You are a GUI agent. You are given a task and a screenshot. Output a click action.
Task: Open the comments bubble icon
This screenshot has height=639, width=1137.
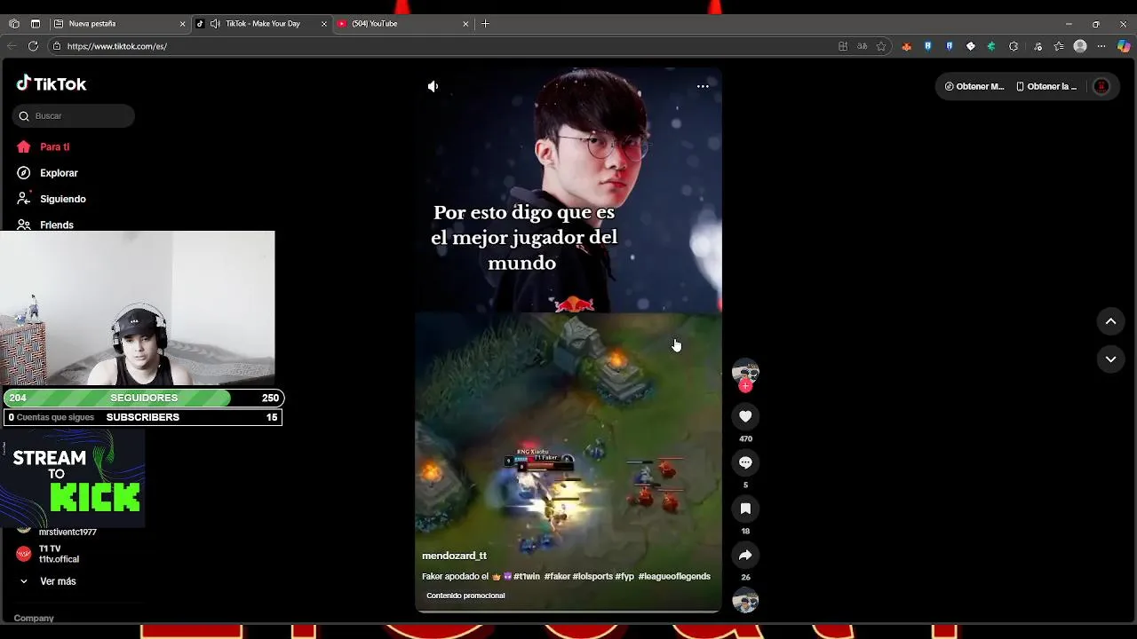(745, 462)
